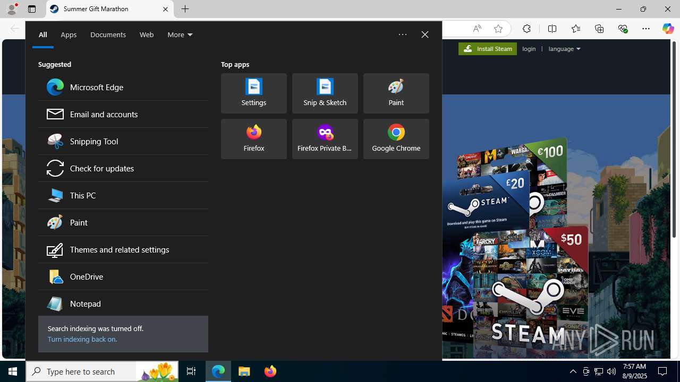Open Edge Collections
Viewport: 680px width, 382px height.
click(599, 29)
